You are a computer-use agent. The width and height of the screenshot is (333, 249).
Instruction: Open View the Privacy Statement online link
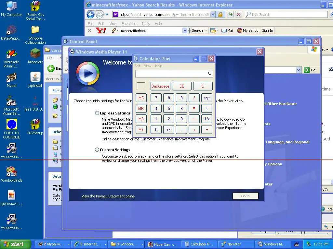point(108,196)
